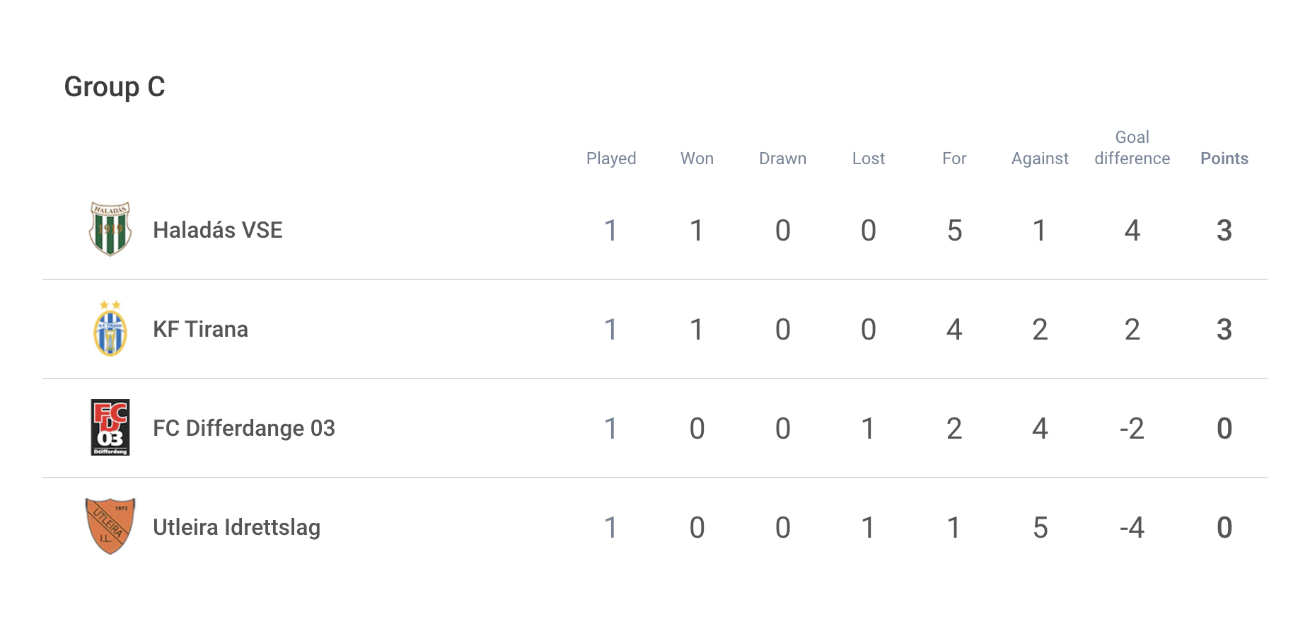Click KF Tirana's points value
Image resolution: width=1310 pixels, height=641 pixels.
pyautogui.click(x=1224, y=329)
